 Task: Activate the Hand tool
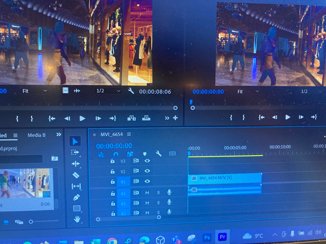tap(77, 219)
